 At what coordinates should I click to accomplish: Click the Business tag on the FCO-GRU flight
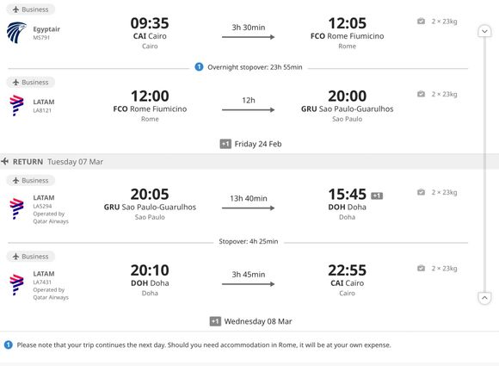(x=31, y=82)
